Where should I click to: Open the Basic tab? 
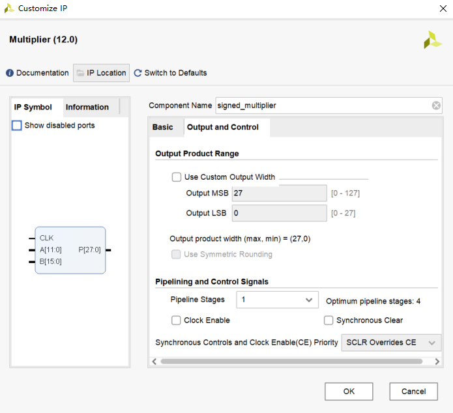[163, 127]
